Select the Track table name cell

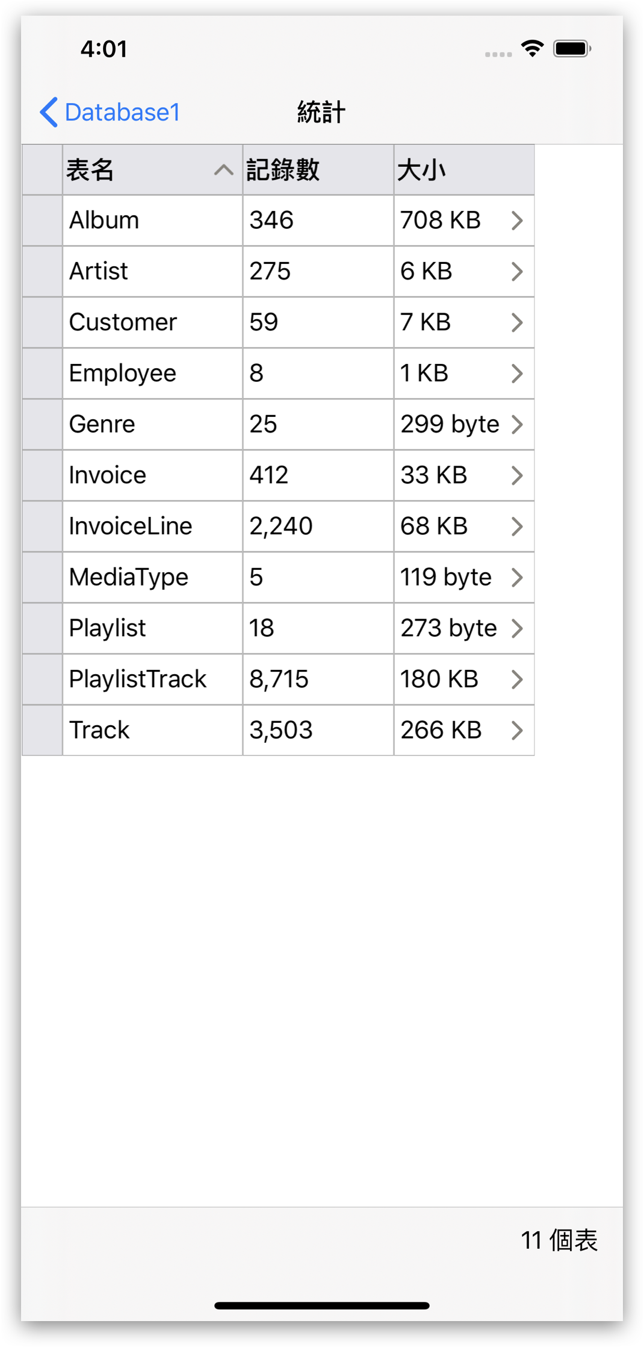tap(153, 730)
